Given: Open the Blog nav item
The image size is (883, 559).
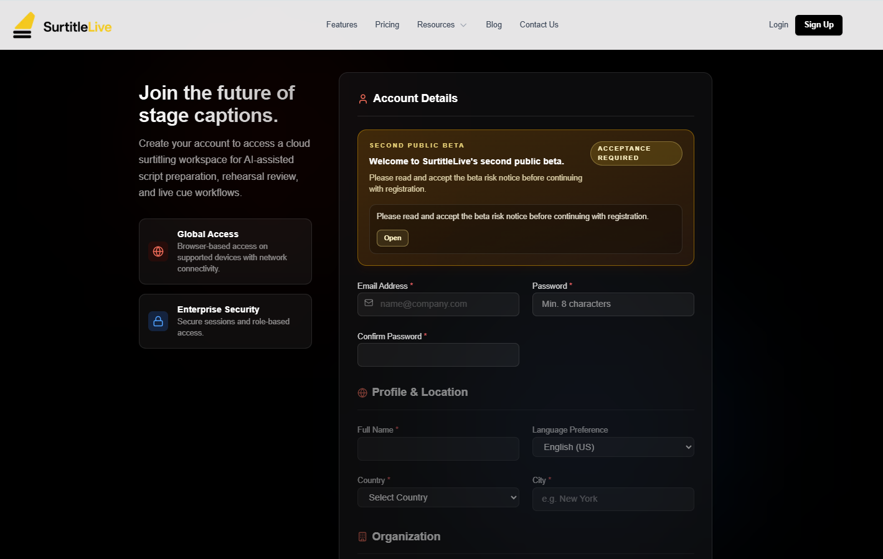Looking at the screenshot, I should [x=494, y=25].
